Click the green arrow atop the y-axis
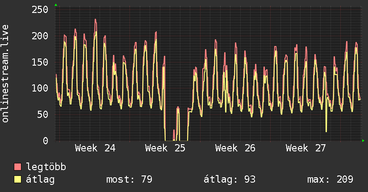368x192 pixels. tap(56, 5)
